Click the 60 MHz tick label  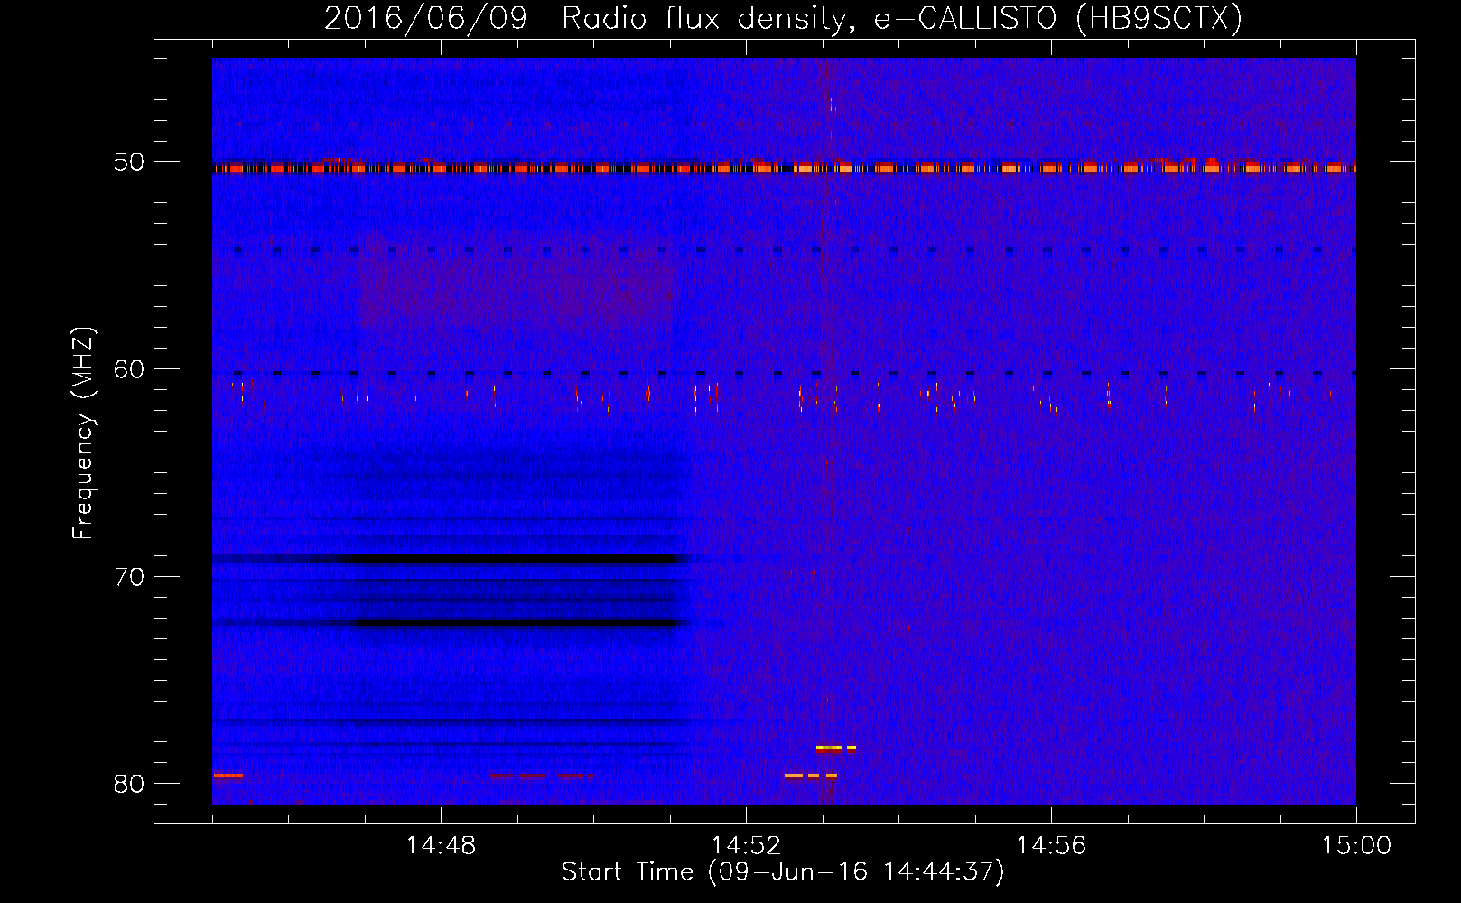[x=129, y=368]
